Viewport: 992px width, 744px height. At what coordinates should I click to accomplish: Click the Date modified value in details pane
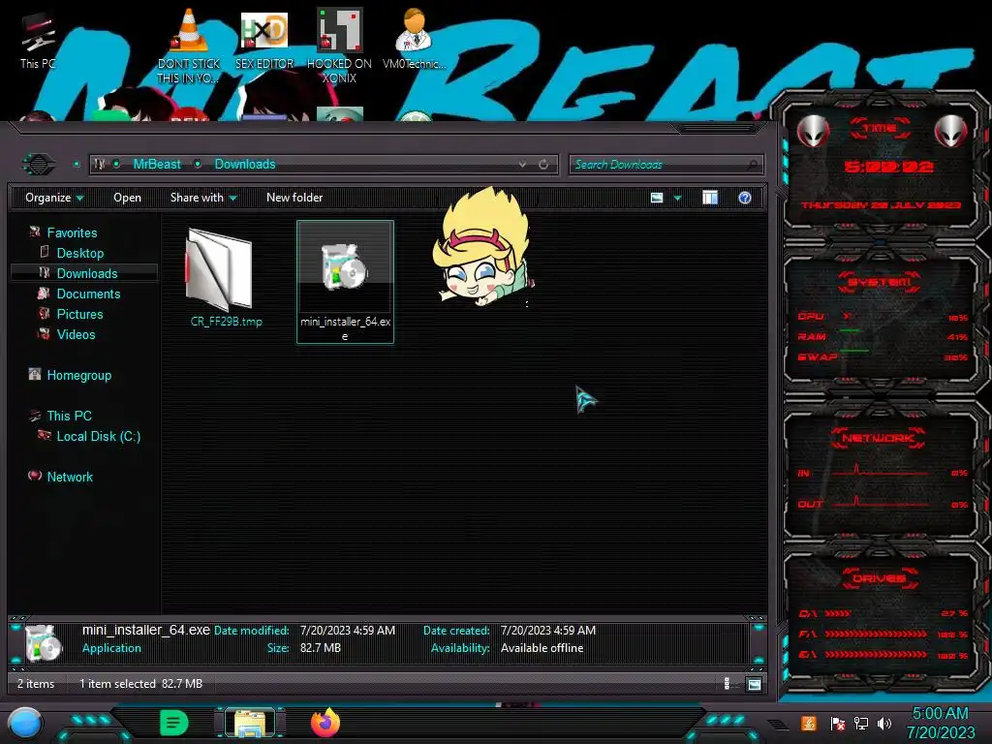pyautogui.click(x=348, y=631)
